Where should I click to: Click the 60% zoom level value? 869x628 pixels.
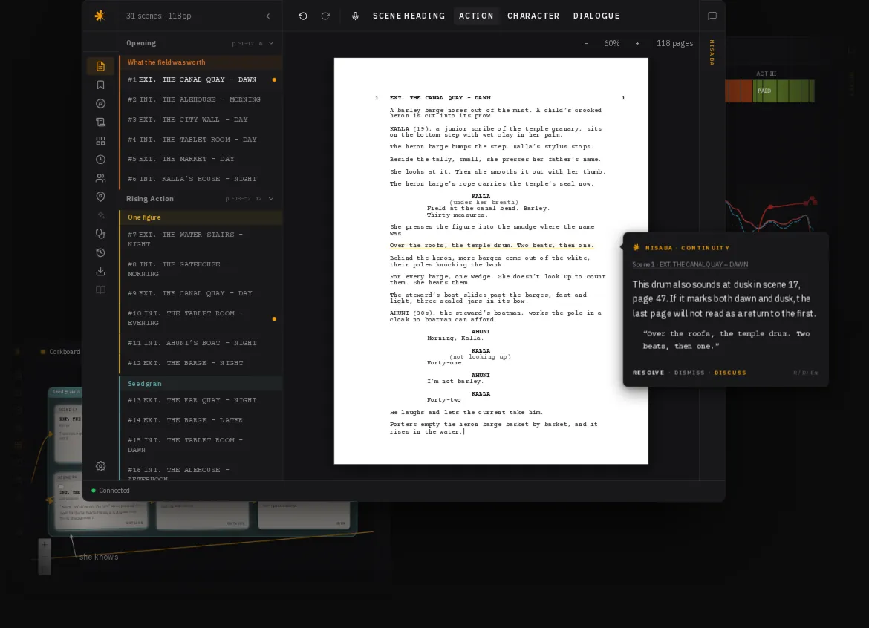[x=612, y=43]
